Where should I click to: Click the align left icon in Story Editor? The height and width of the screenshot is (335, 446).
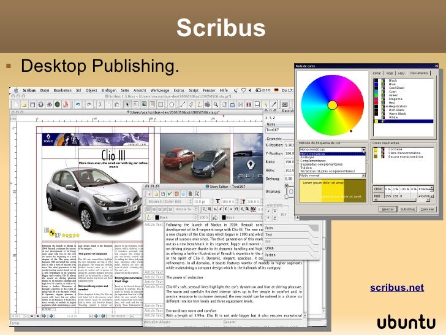click(148, 209)
